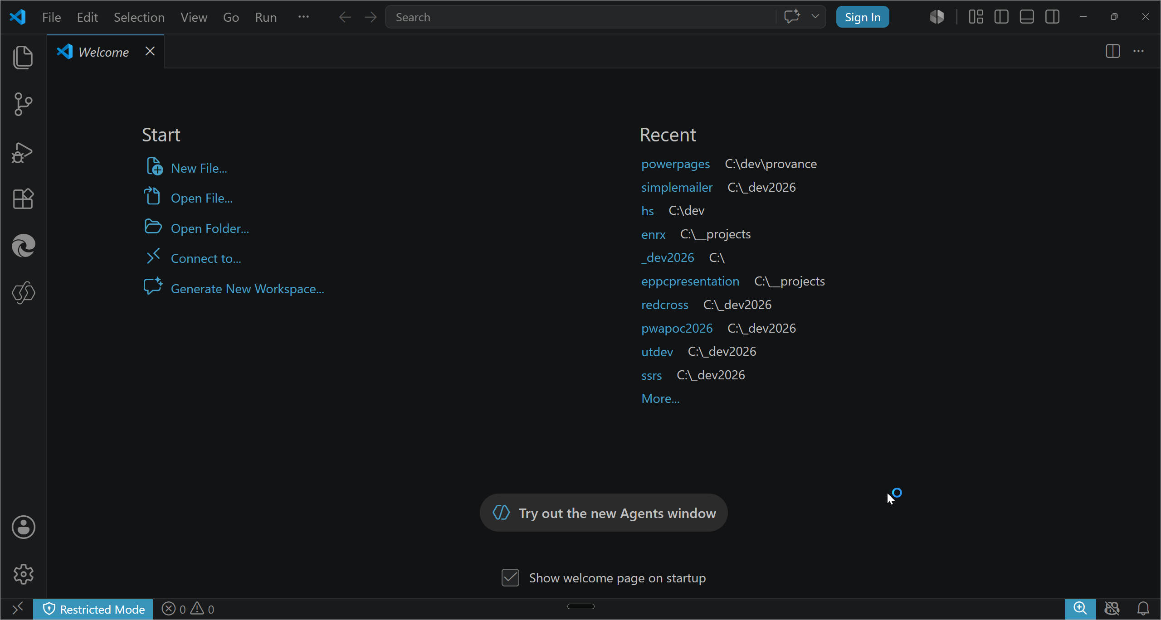This screenshot has width=1161, height=620.
Task: Close the Welcome tab
Action: point(150,51)
